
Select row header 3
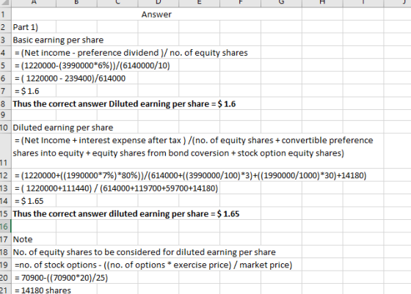click(x=6, y=40)
